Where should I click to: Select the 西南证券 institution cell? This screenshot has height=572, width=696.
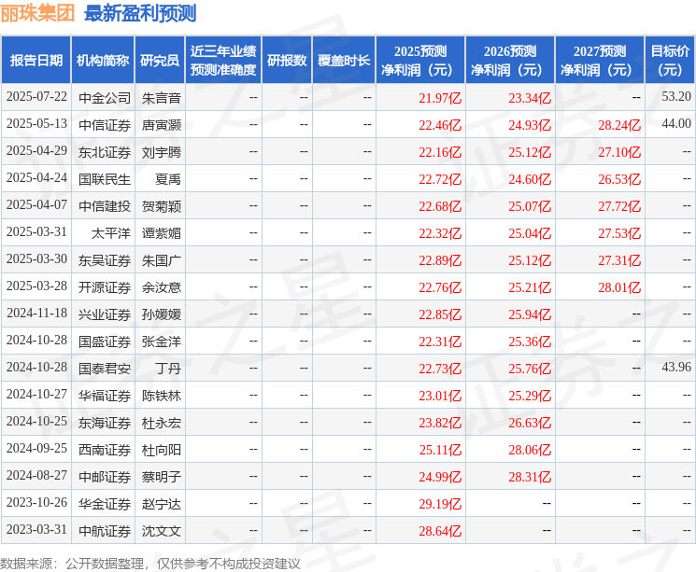coord(105,450)
